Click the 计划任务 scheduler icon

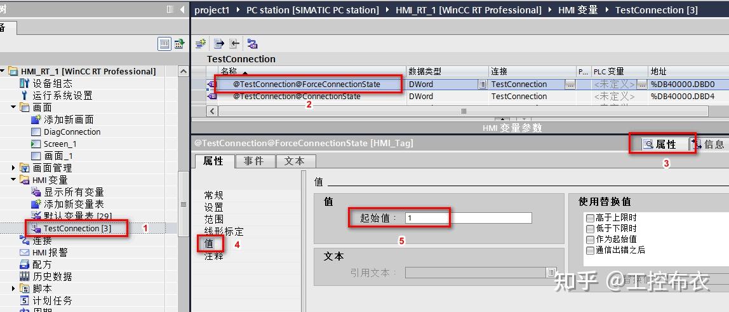click(x=25, y=301)
